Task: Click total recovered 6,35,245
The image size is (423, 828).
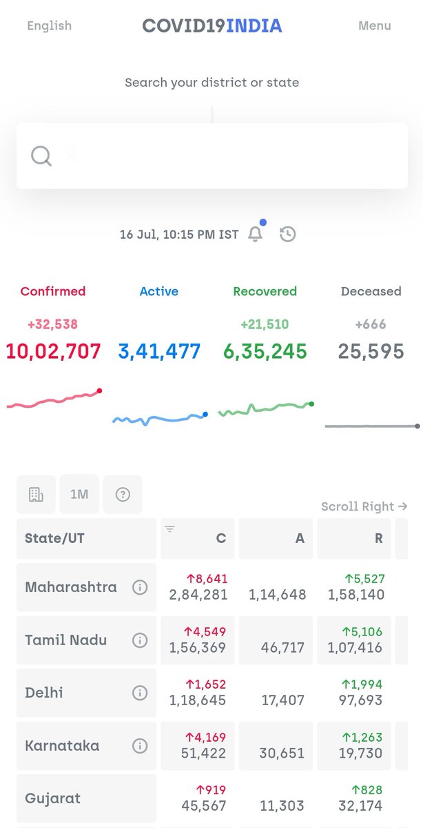Action: click(265, 351)
